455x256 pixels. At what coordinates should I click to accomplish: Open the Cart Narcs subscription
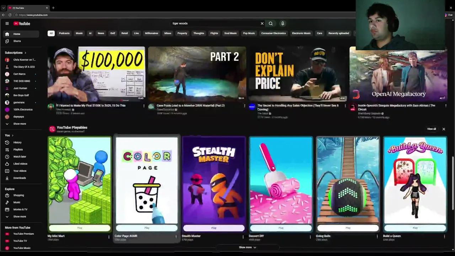point(21,74)
